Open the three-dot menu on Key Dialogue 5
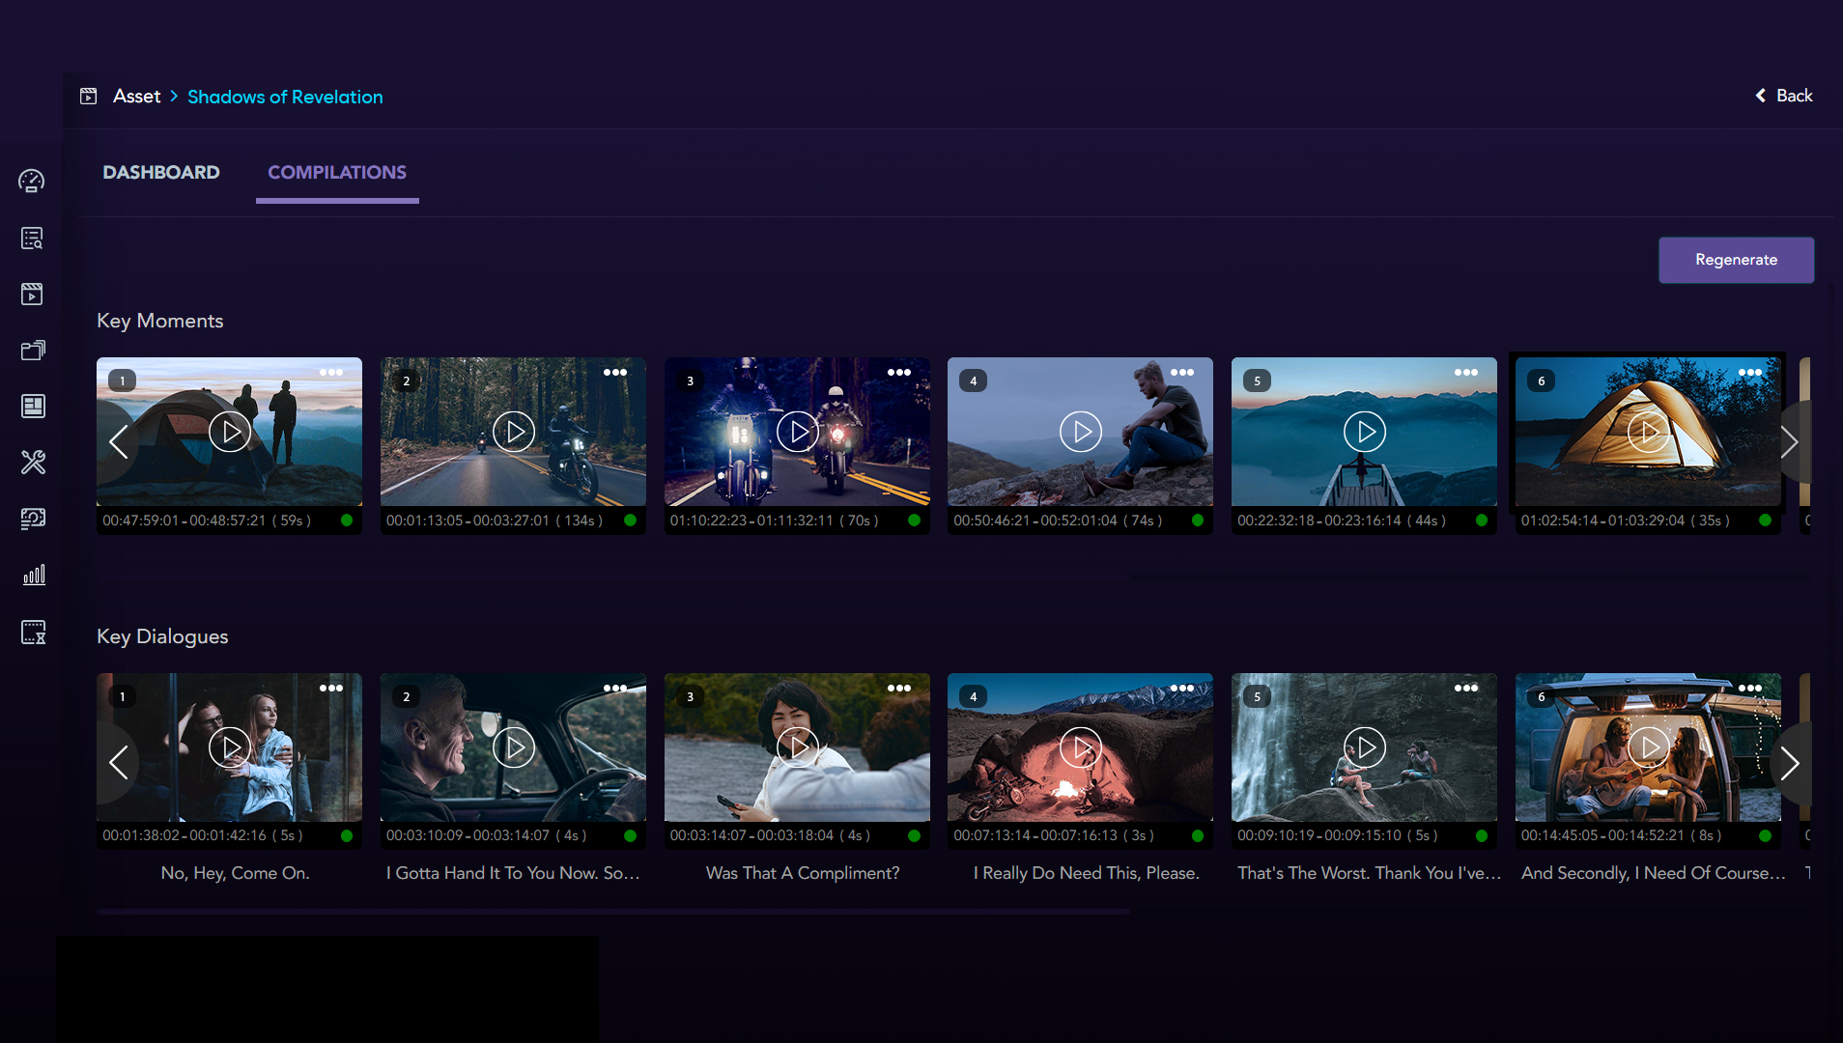Viewport: 1843px width, 1043px height. (x=1466, y=689)
